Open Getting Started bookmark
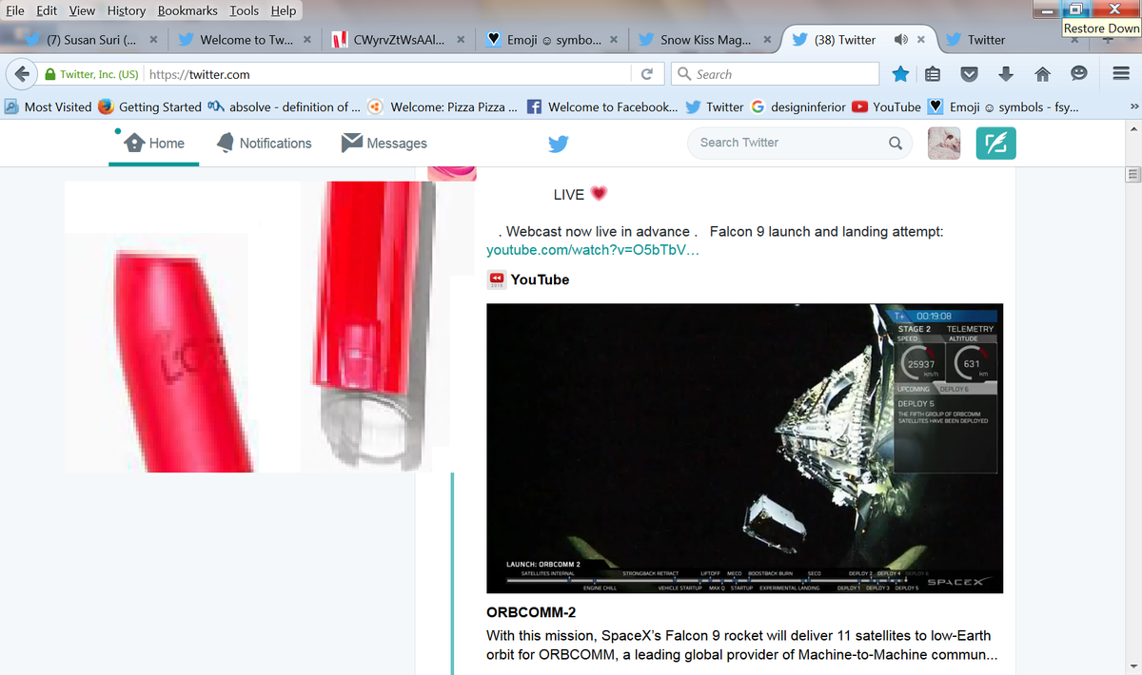 (149, 106)
